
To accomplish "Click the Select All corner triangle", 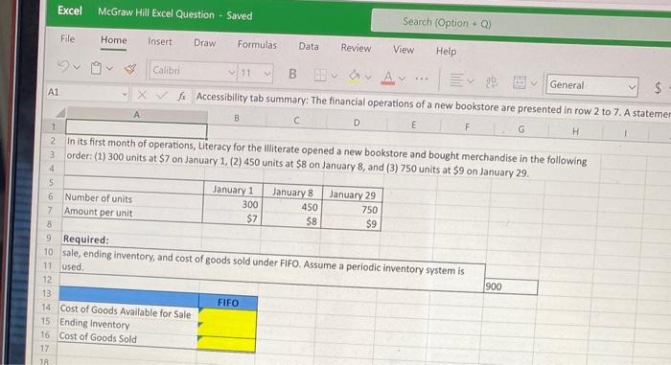I will pos(59,113).
